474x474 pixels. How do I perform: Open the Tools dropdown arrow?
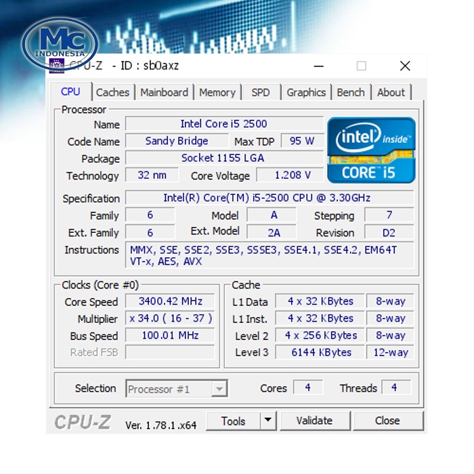(x=268, y=421)
